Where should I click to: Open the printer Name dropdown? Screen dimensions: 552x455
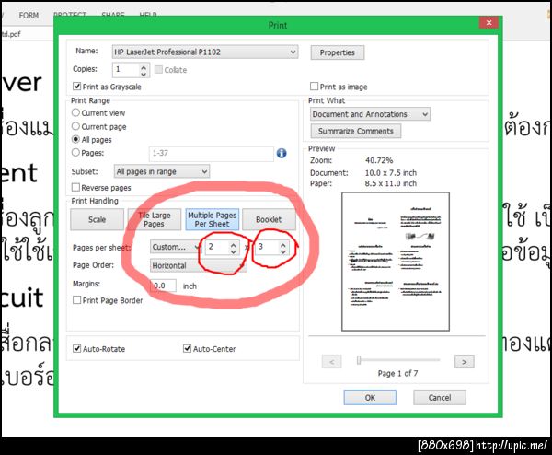[x=205, y=52]
